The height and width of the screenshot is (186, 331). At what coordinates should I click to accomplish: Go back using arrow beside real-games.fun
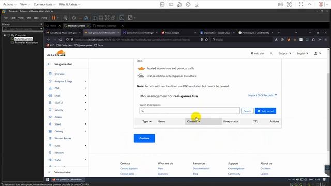[x=49, y=64]
